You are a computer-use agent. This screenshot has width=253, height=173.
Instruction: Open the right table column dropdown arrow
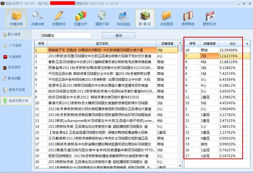pyautogui.click(x=247, y=44)
